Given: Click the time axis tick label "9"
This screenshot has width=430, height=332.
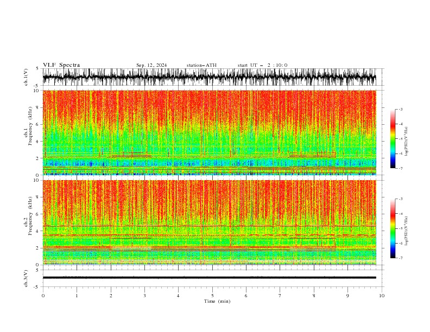Looking at the screenshot, I should coord(347,296).
